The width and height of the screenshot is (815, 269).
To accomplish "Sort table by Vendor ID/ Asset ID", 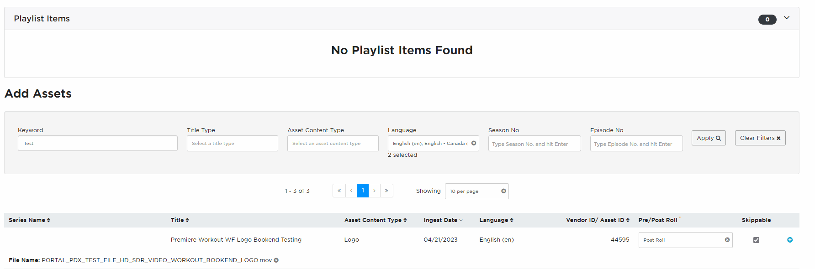I will [598, 220].
